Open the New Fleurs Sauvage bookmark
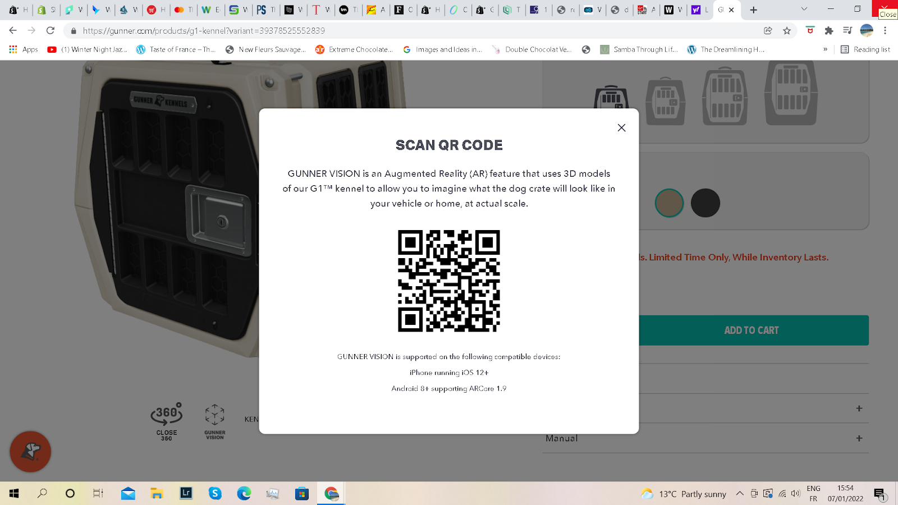The image size is (898, 505). (265, 49)
